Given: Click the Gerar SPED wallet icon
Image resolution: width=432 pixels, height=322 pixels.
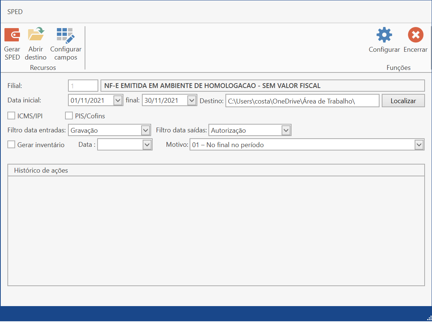Looking at the screenshot, I should [12, 35].
